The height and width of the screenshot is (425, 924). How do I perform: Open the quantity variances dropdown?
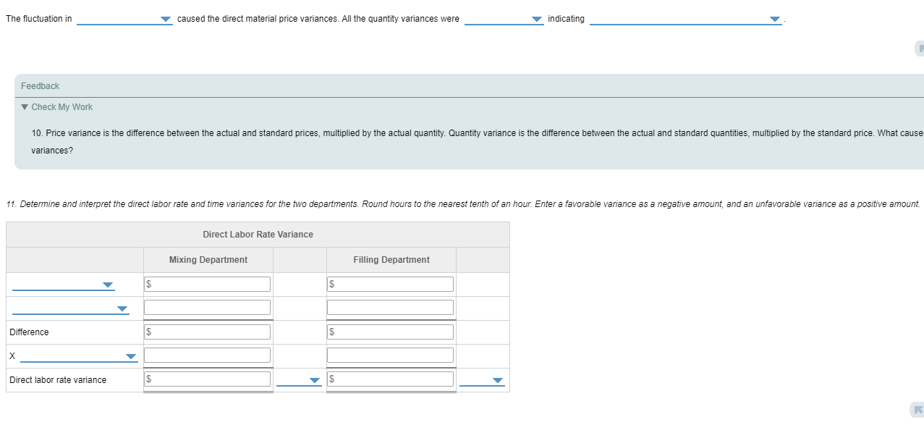(536, 19)
